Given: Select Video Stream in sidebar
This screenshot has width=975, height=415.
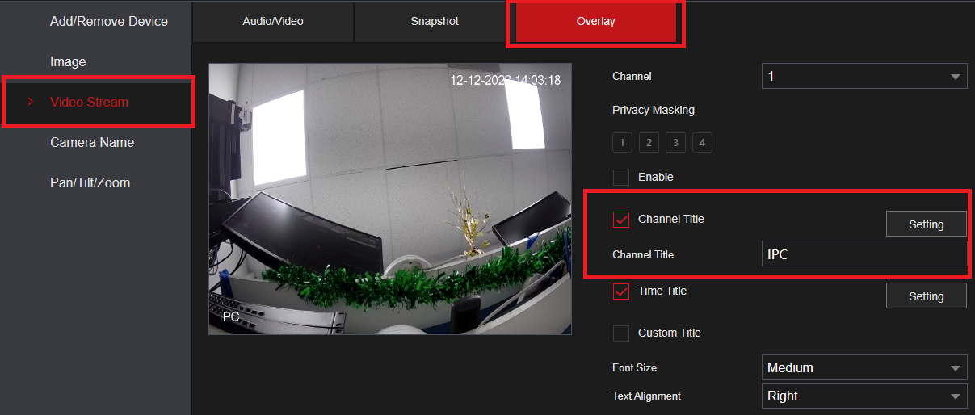Looking at the screenshot, I should (x=89, y=102).
